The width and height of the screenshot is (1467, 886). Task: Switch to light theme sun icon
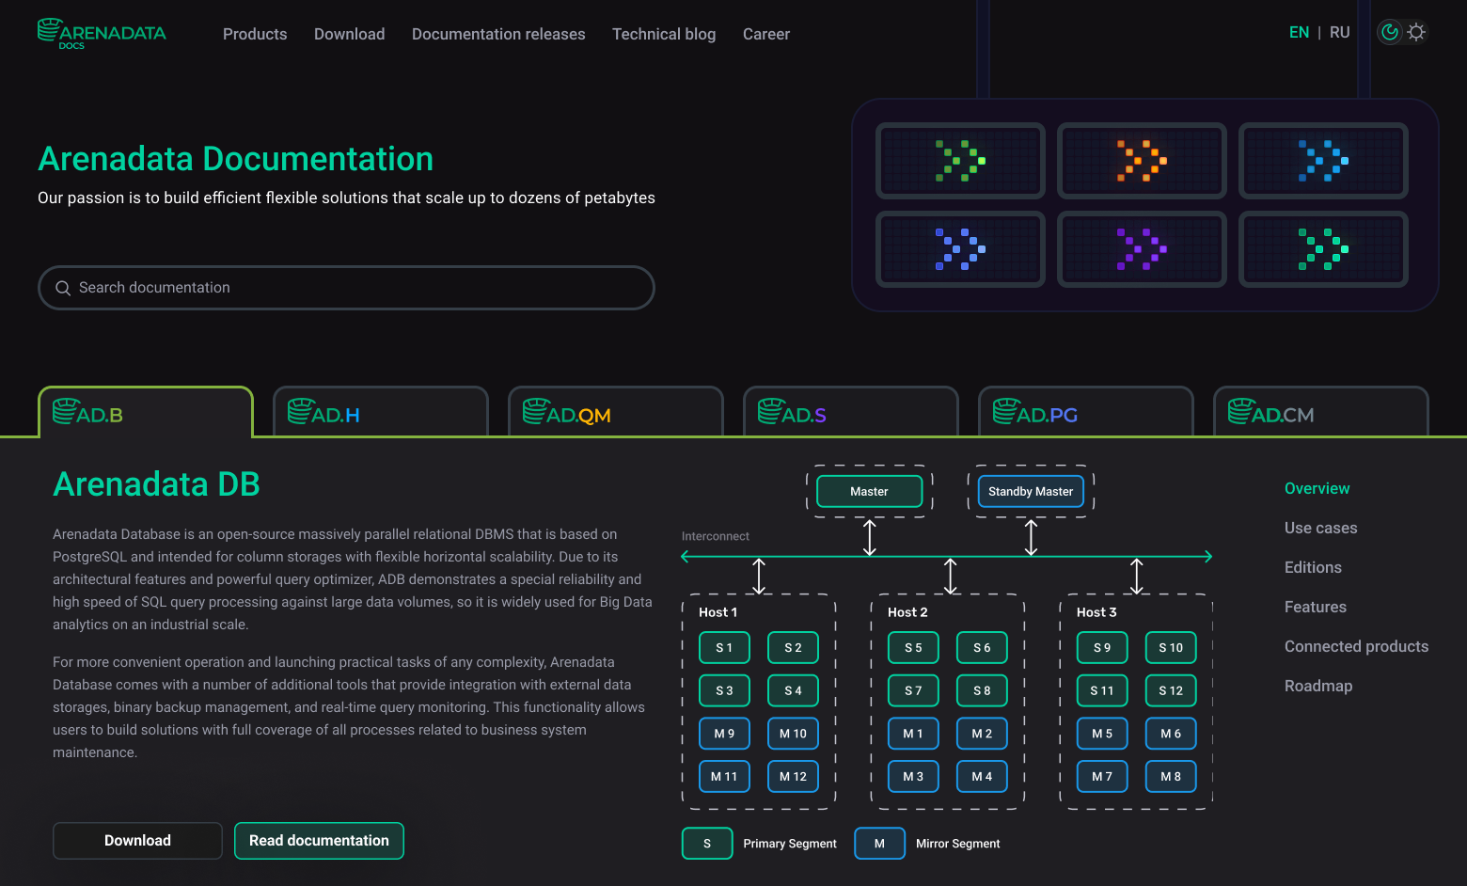tap(1416, 32)
